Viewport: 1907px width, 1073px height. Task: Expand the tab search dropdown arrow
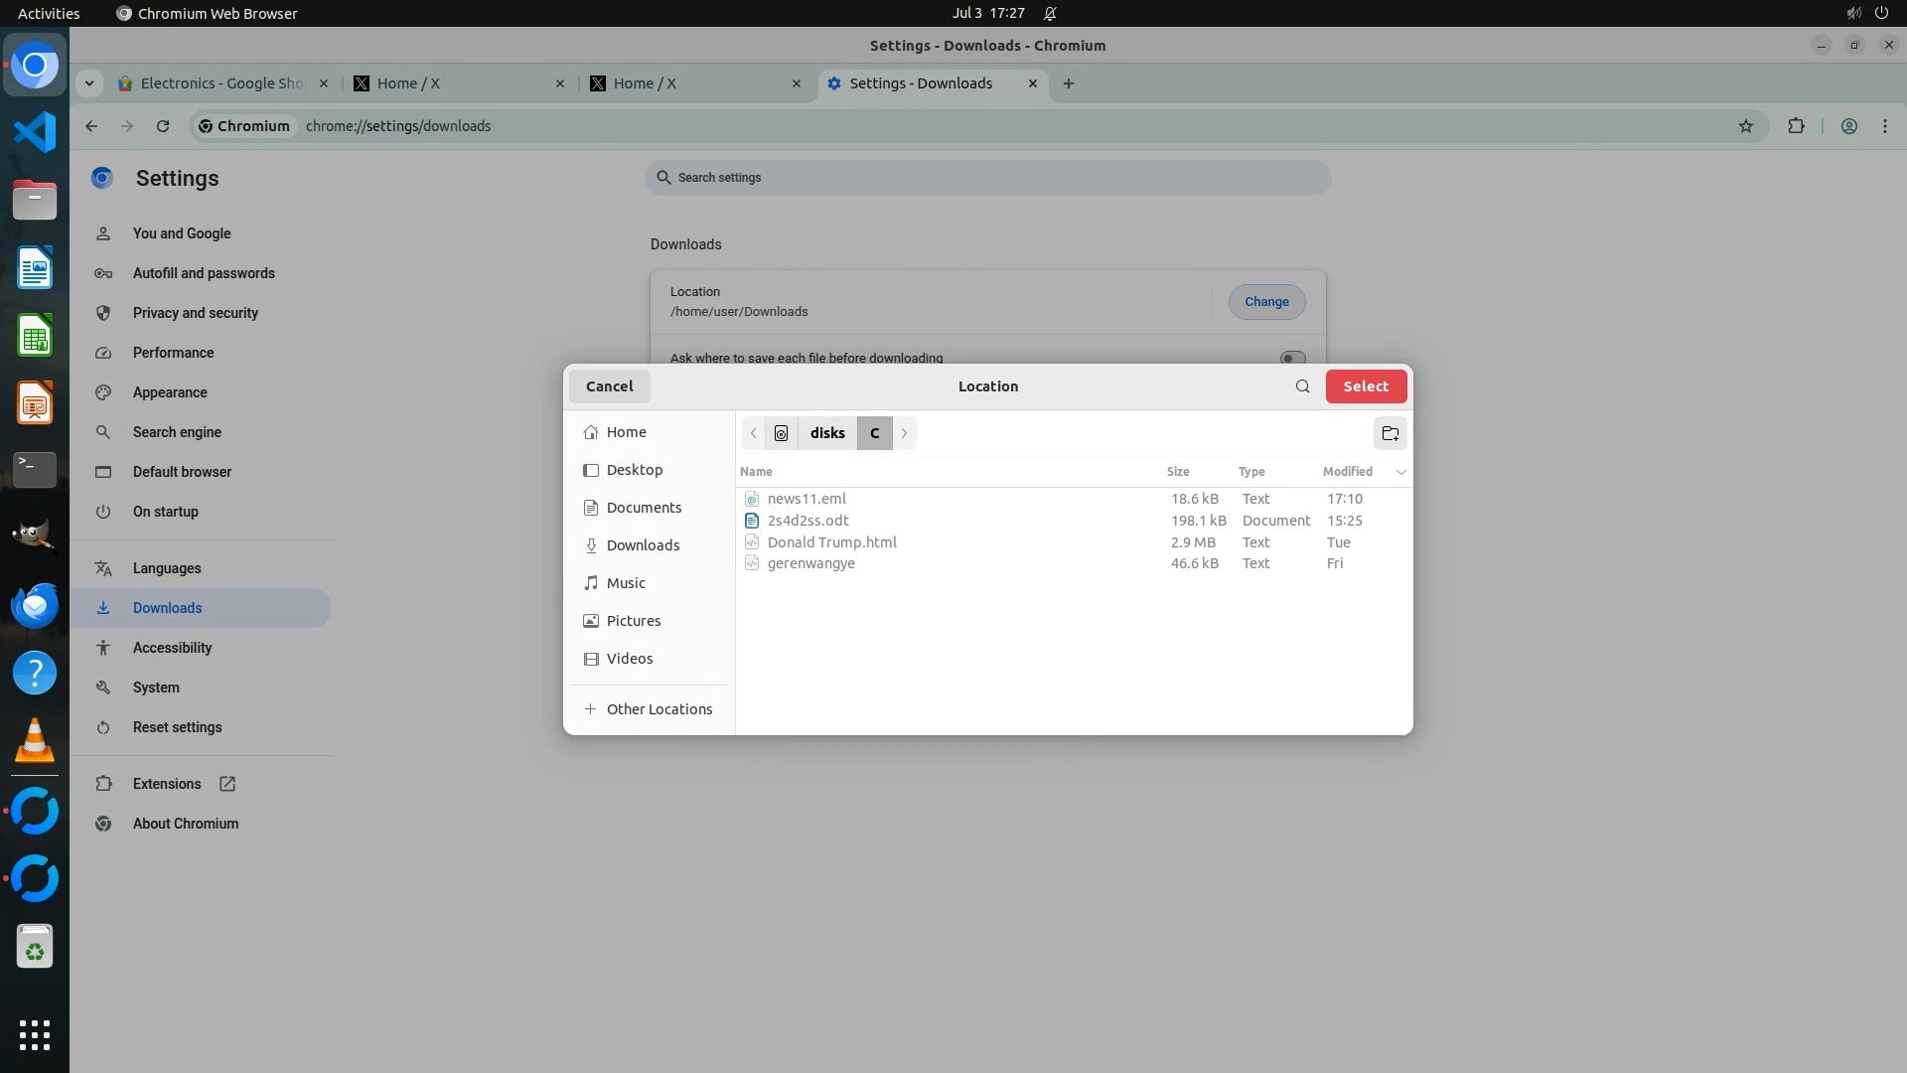pos(89,83)
